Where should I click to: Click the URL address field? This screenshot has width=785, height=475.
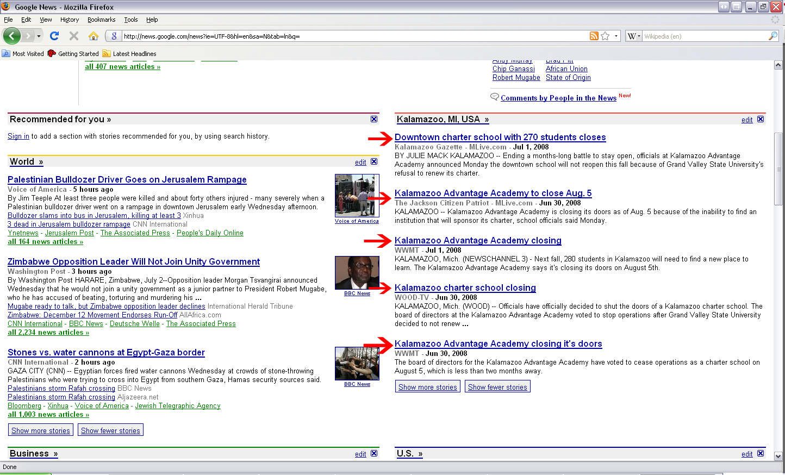(356, 36)
